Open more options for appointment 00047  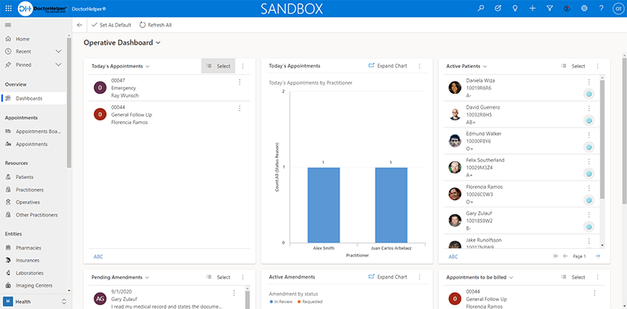coord(240,82)
